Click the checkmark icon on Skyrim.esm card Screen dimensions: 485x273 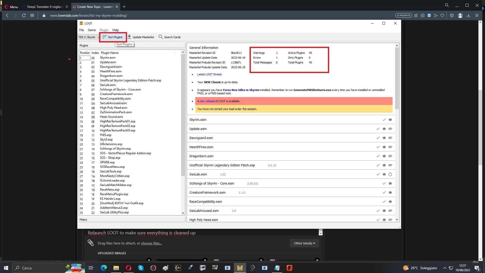(x=384, y=120)
